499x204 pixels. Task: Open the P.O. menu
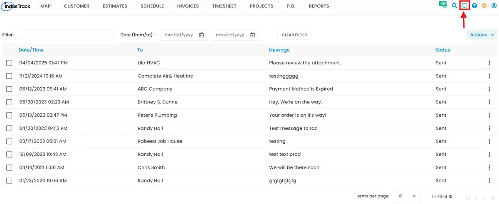pos(291,6)
